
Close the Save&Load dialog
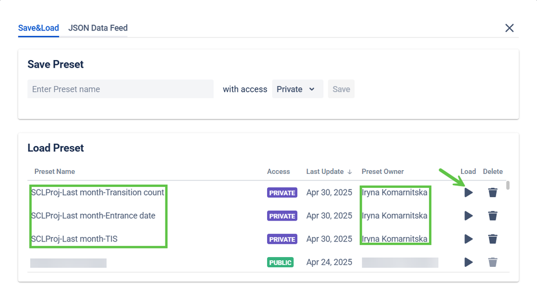509,28
